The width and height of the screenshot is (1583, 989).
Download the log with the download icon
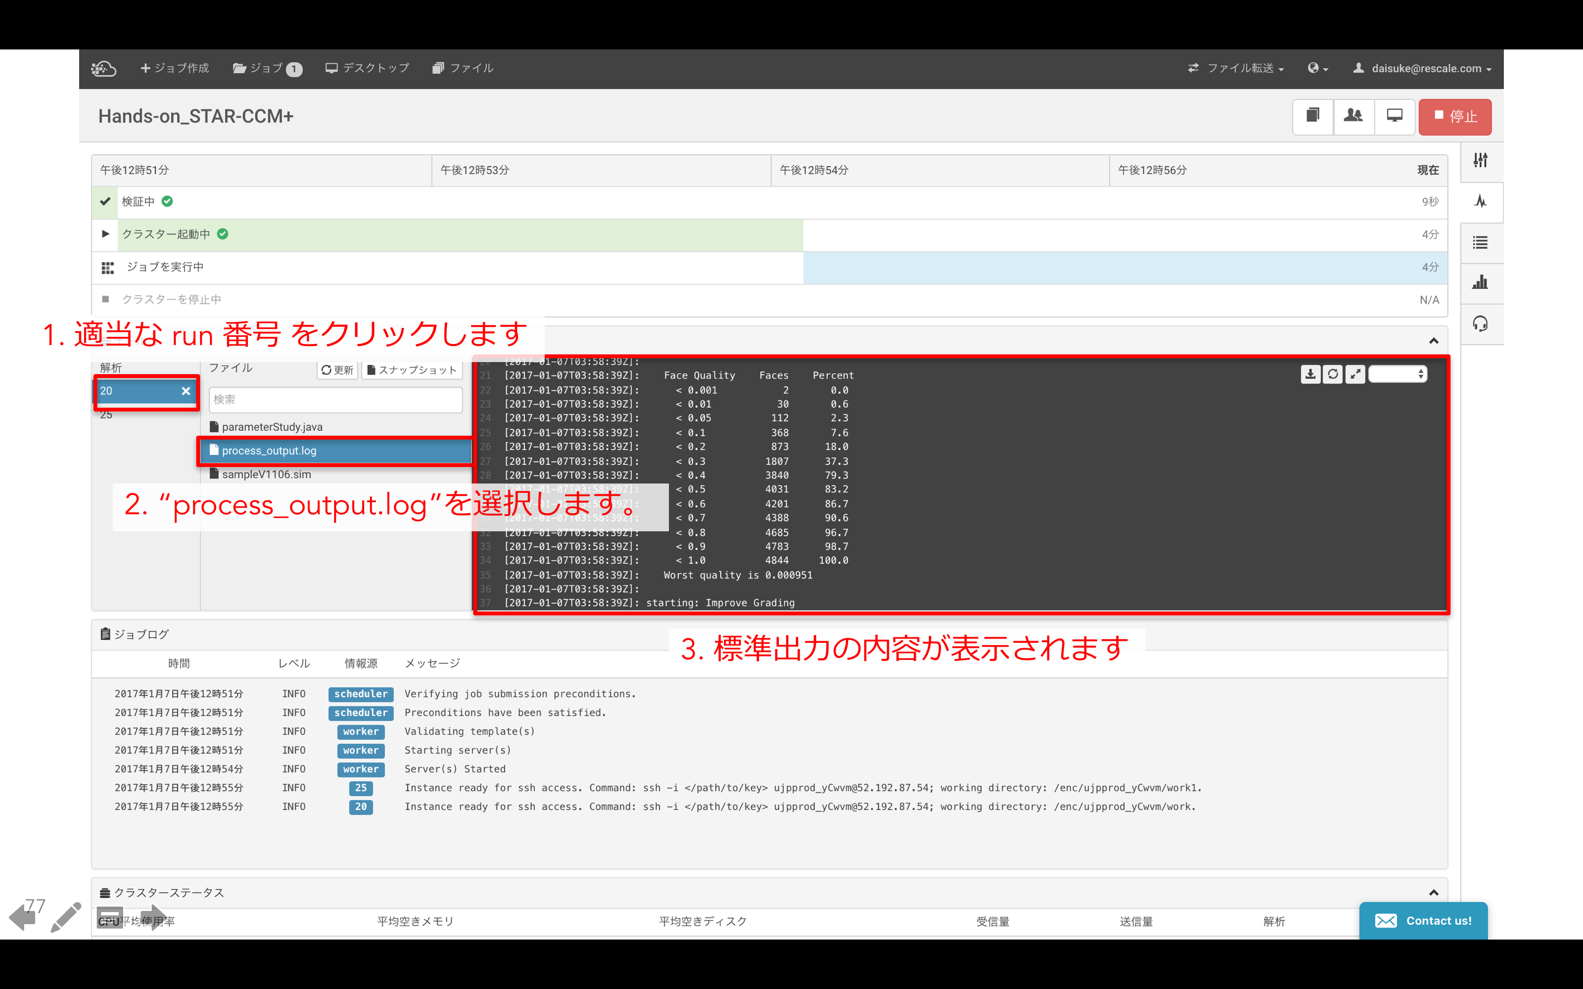1311,374
